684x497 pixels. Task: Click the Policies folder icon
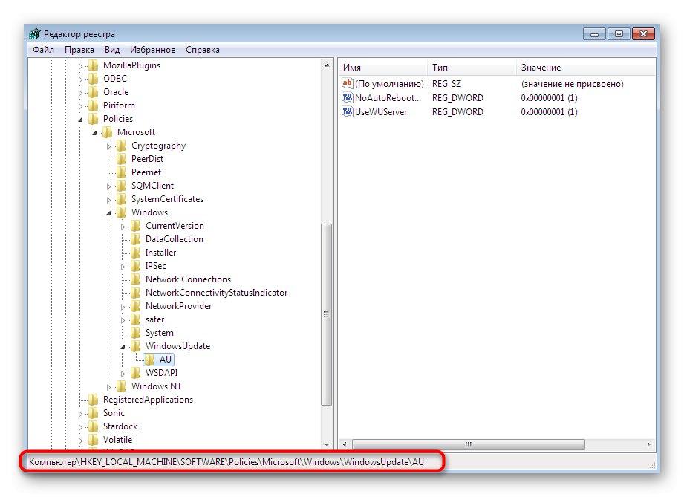pyautogui.click(x=93, y=119)
